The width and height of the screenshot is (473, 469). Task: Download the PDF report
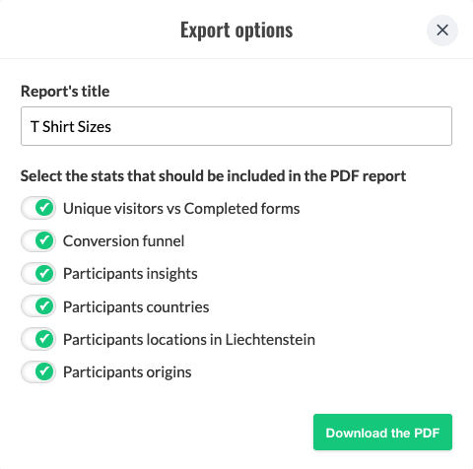pos(382,433)
